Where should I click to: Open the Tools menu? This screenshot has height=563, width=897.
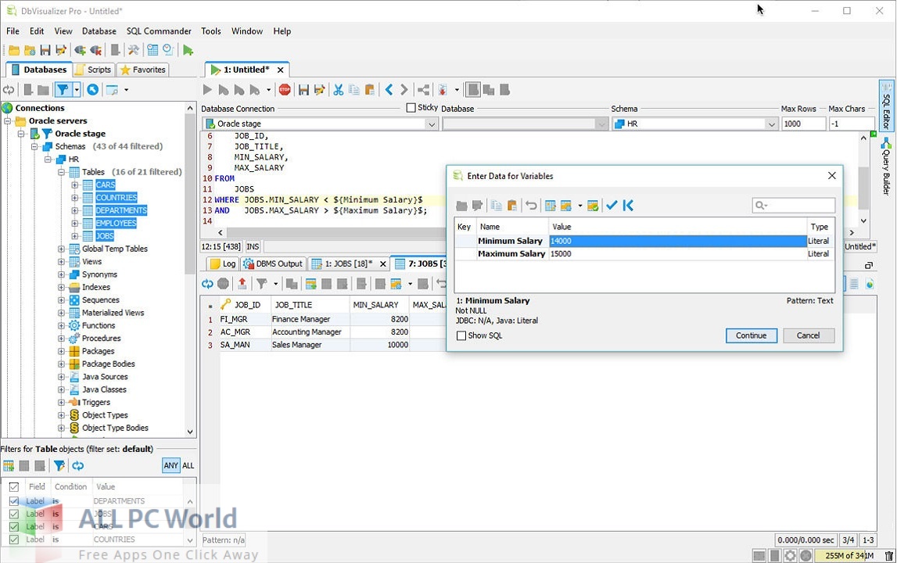point(210,31)
